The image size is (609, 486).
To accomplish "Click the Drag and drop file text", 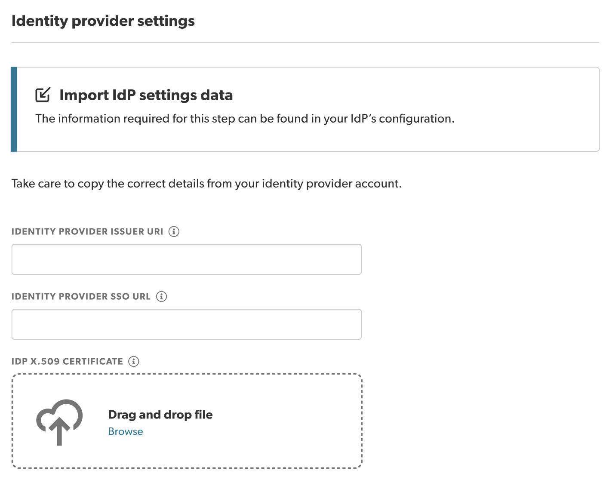I will (160, 415).
